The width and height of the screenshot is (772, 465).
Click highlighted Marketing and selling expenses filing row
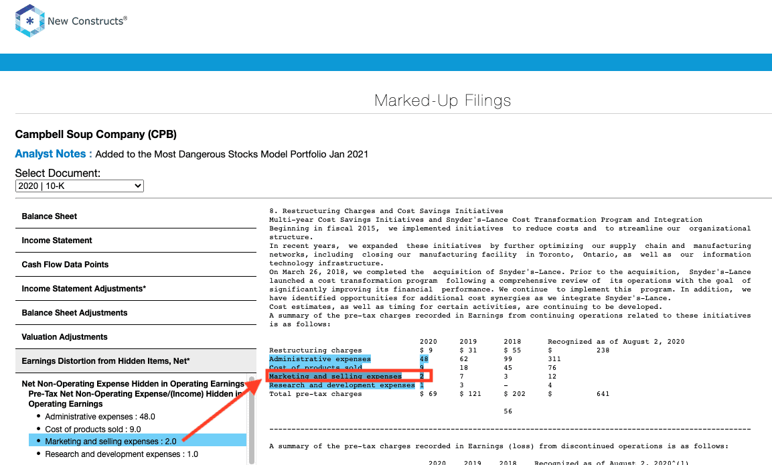[335, 377]
